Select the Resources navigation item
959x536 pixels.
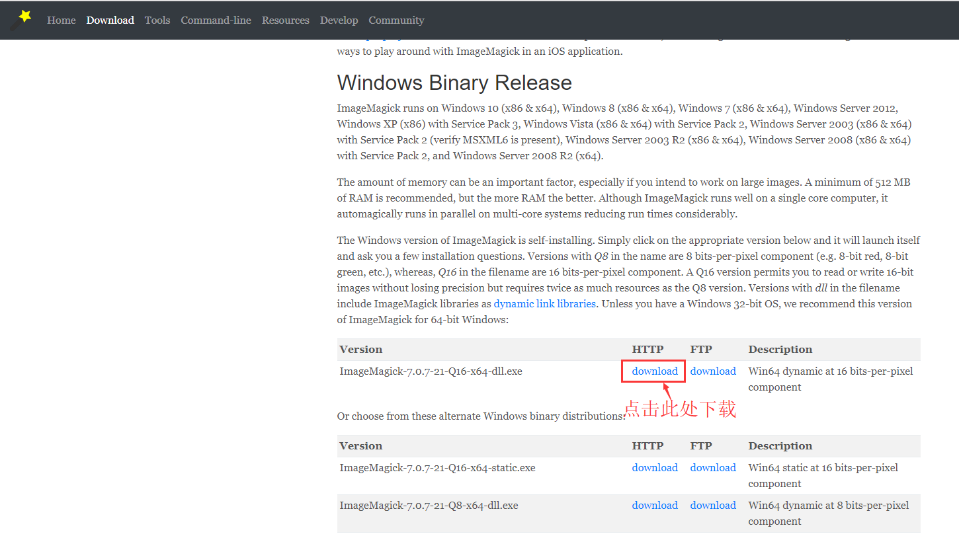285,20
